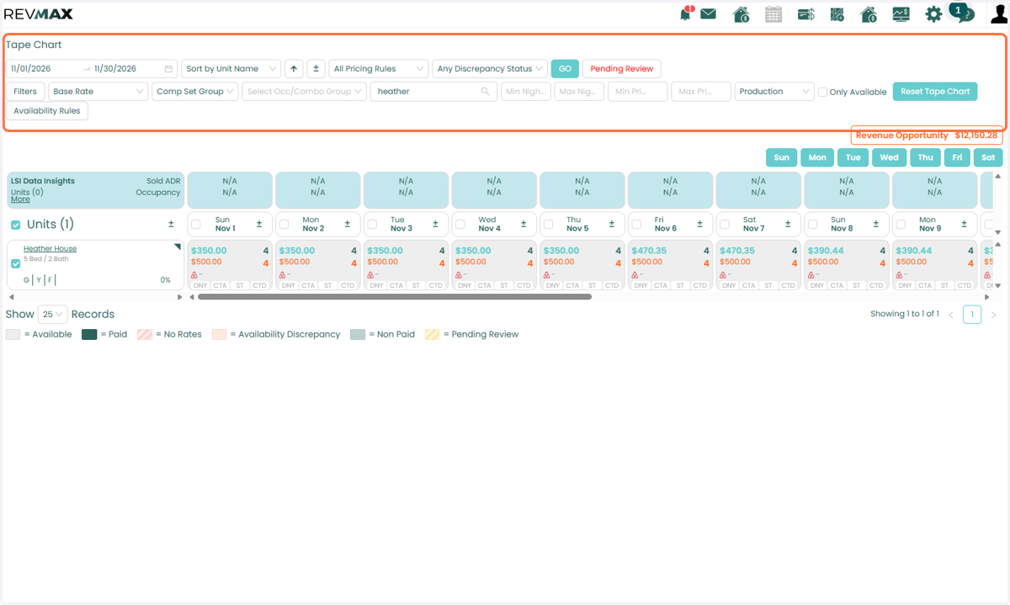Image resolution: width=1010 pixels, height=605 pixels.
Task: Check the Sun Nov 1 column checkbox
Action: coord(196,225)
